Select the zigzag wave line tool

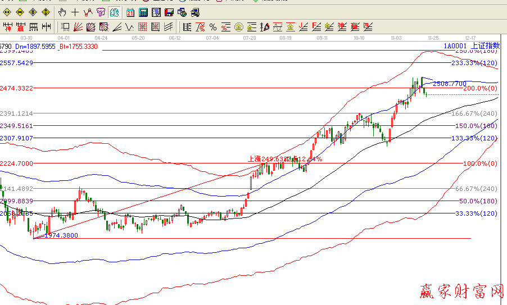pyautogui.click(x=129, y=26)
